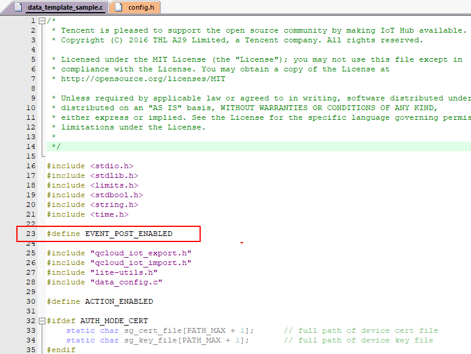This screenshot has height=354, width=471.
Task: Collapse the #ifdef AUTH_MODE_CERT fold at line 32
Action: [x=42, y=321]
